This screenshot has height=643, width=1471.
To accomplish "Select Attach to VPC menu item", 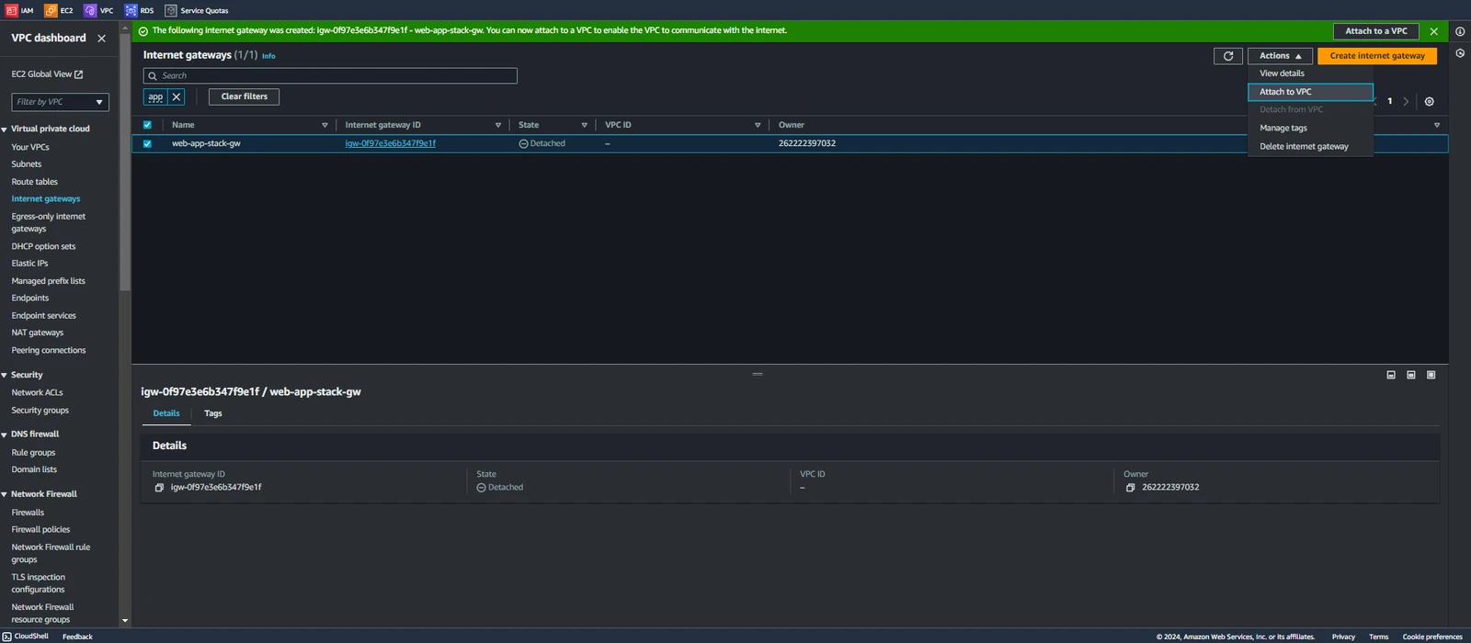I will coord(1310,92).
